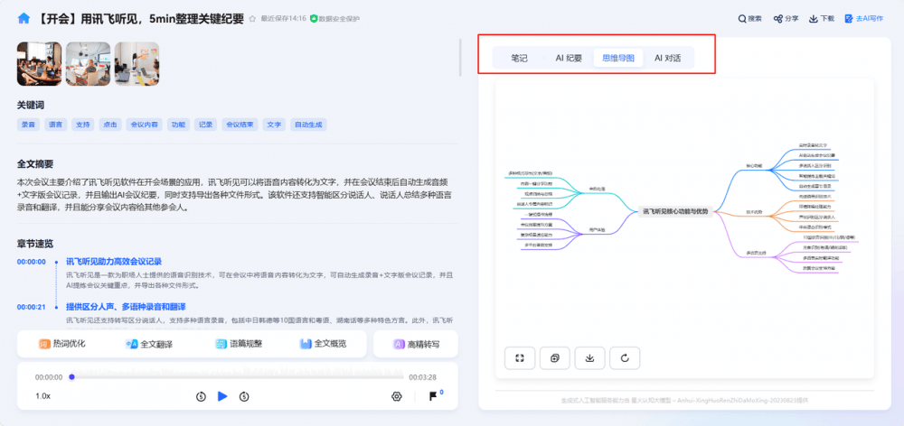Open the 分享 share option

786,18
